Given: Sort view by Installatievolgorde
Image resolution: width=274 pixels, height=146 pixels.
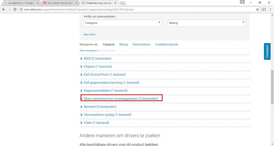Looking at the screenshot, I should 167,44.
